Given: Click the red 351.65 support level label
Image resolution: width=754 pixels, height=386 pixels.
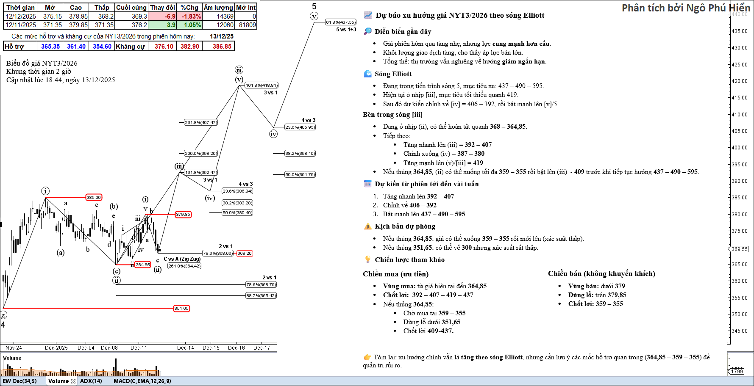Looking at the screenshot, I should pyautogui.click(x=181, y=309).
